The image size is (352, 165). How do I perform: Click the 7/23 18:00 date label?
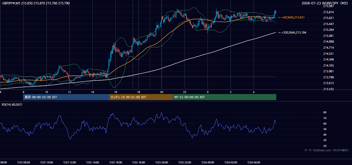coord(138,163)
